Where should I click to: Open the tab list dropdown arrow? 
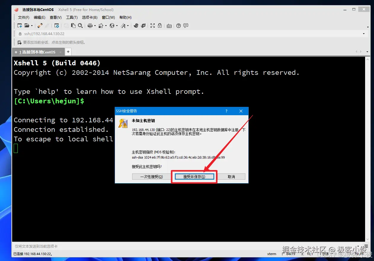coord(367,52)
